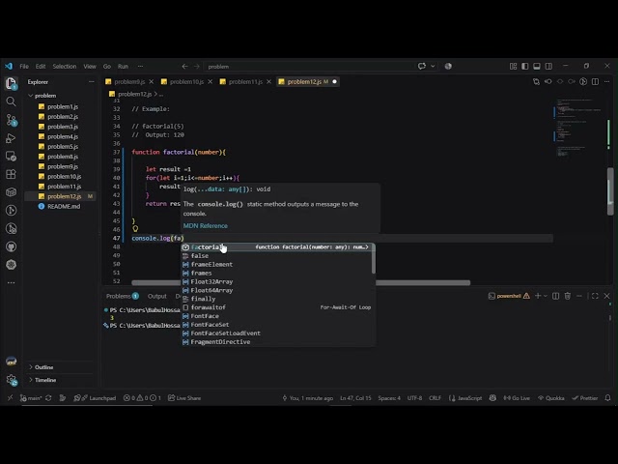Click the Compare Changes editor icon
The height and width of the screenshot is (464, 618).
click(x=536, y=81)
